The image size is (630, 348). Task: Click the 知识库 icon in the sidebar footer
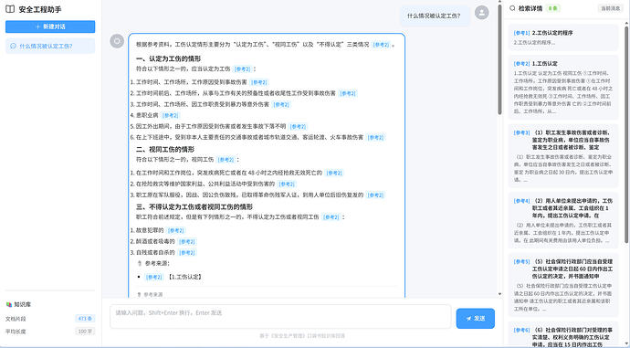click(9, 304)
